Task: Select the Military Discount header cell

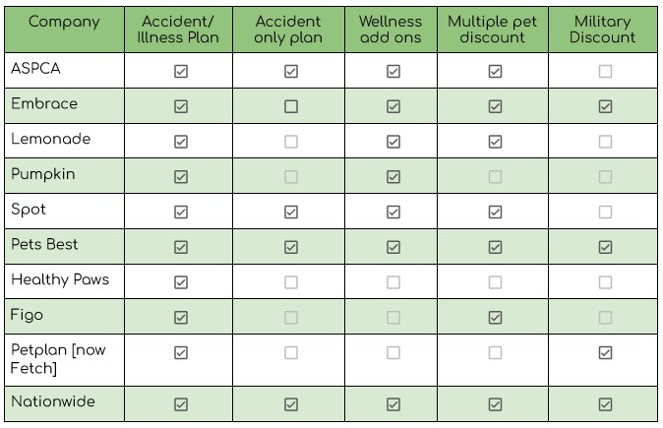Action: [x=603, y=30]
